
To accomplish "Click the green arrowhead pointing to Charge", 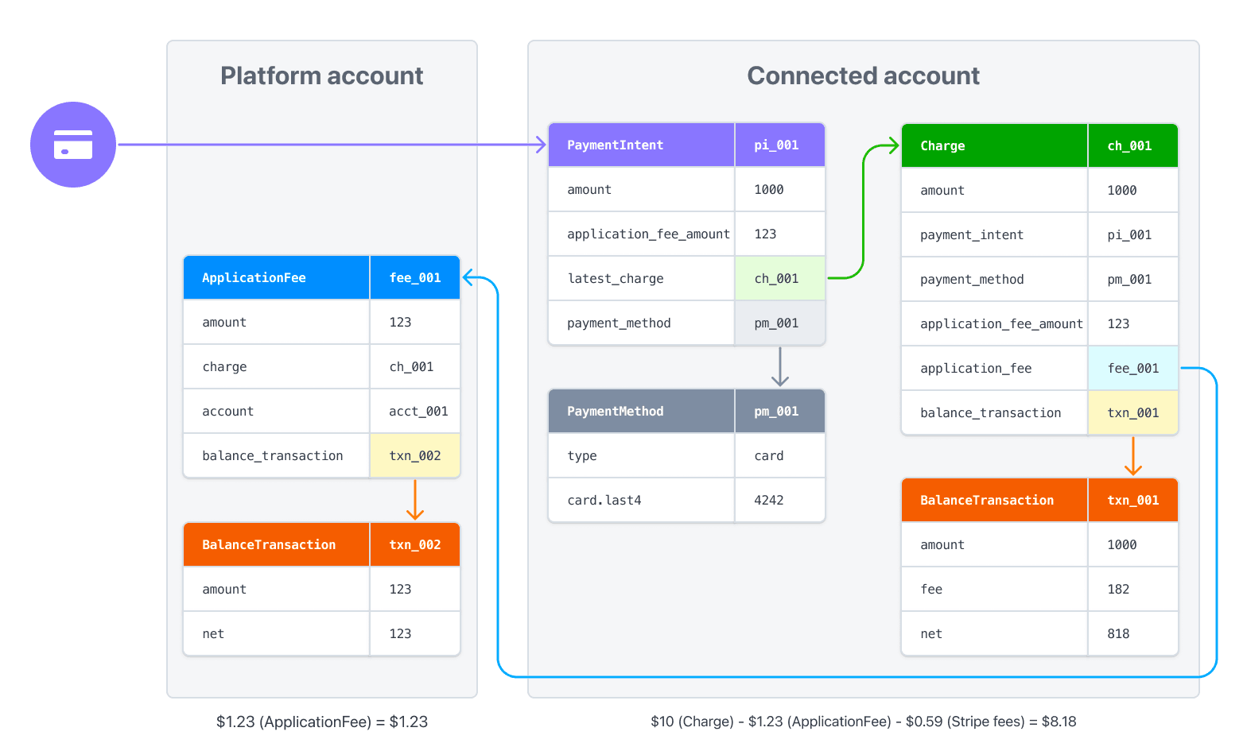I will pos(892,145).
